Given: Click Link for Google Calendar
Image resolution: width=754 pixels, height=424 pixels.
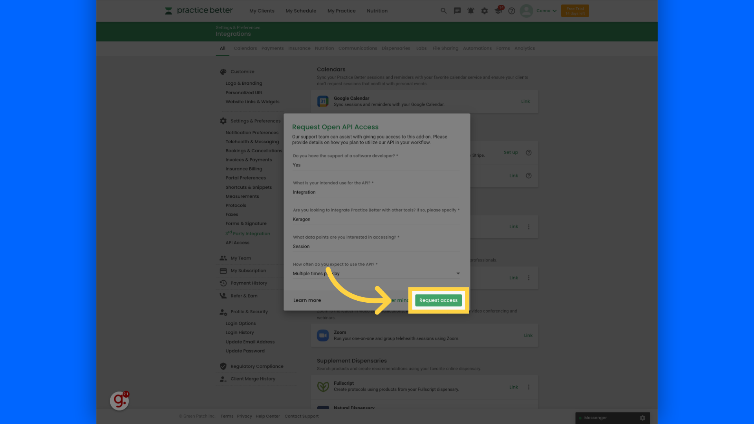Looking at the screenshot, I should pyautogui.click(x=525, y=101).
